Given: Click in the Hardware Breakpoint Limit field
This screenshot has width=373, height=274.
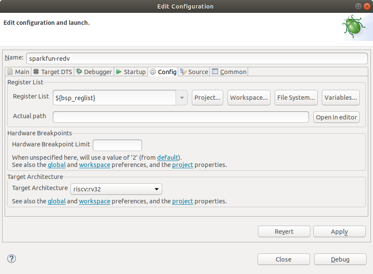Looking at the screenshot, I should [117, 145].
